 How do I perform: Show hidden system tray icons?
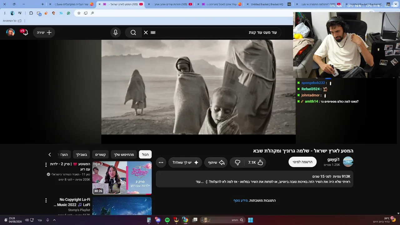[54, 220]
